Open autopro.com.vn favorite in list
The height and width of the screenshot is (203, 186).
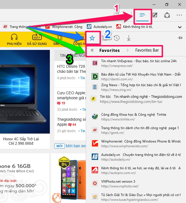pyautogui.click(x=136, y=170)
